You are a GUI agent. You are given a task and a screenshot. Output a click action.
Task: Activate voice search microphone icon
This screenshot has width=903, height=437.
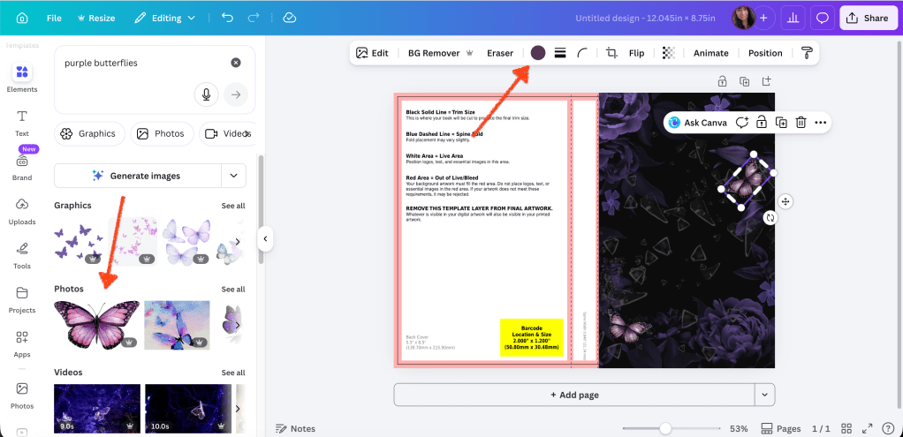point(207,94)
